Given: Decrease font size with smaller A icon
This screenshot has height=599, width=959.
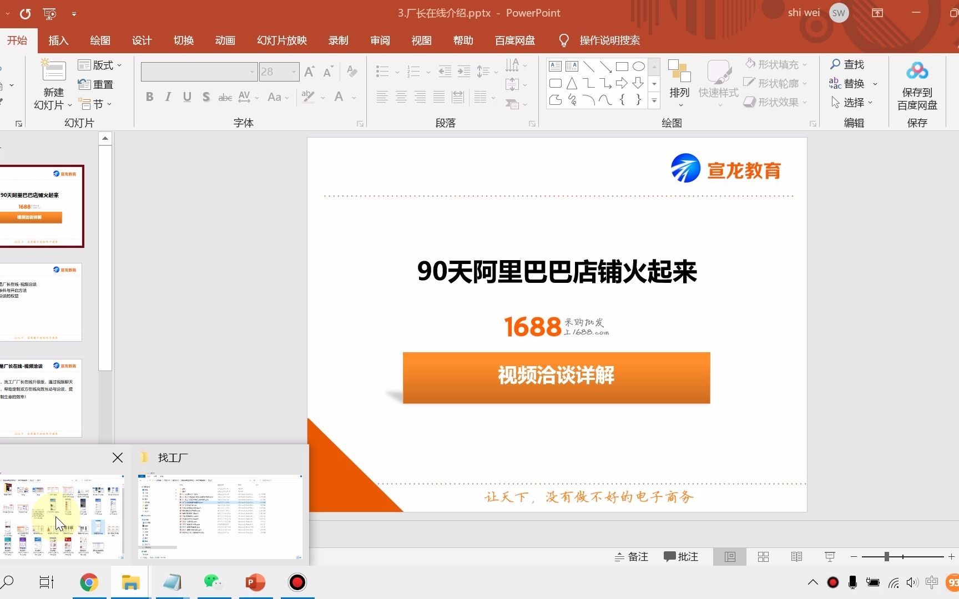Looking at the screenshot, I should click(328, 72).
